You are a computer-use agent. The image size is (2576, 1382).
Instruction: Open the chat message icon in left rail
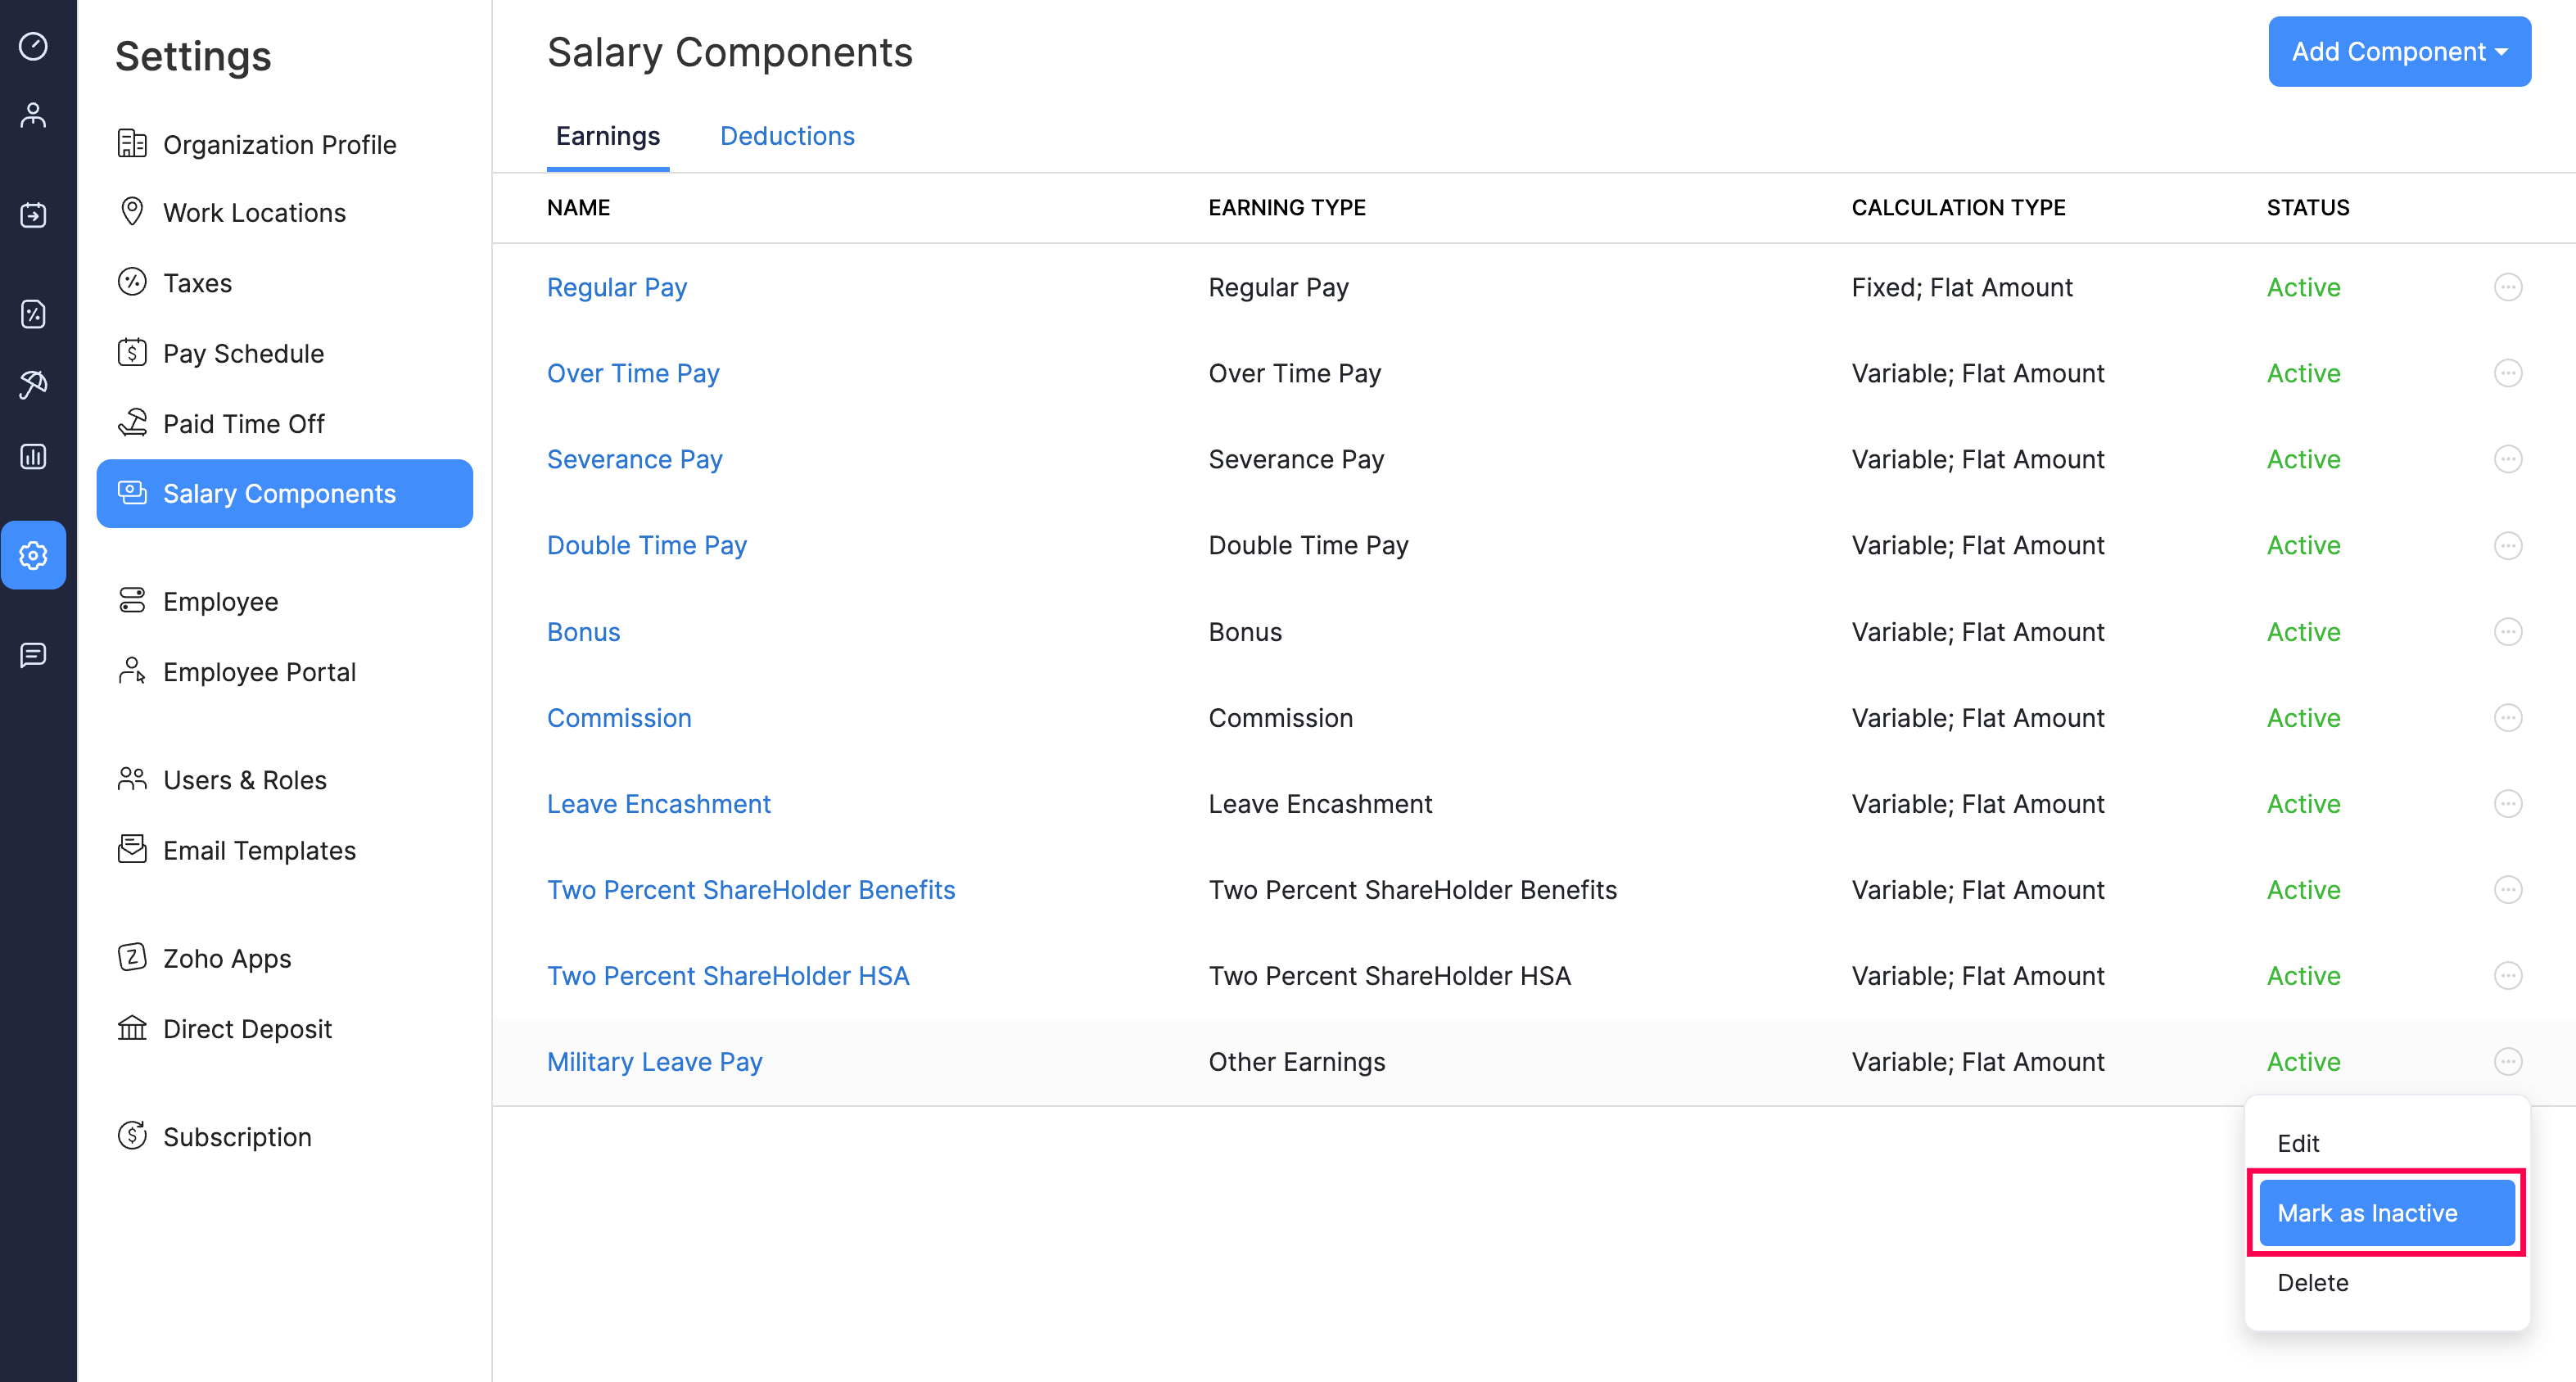pyautogui.click(x=34, y=655)
